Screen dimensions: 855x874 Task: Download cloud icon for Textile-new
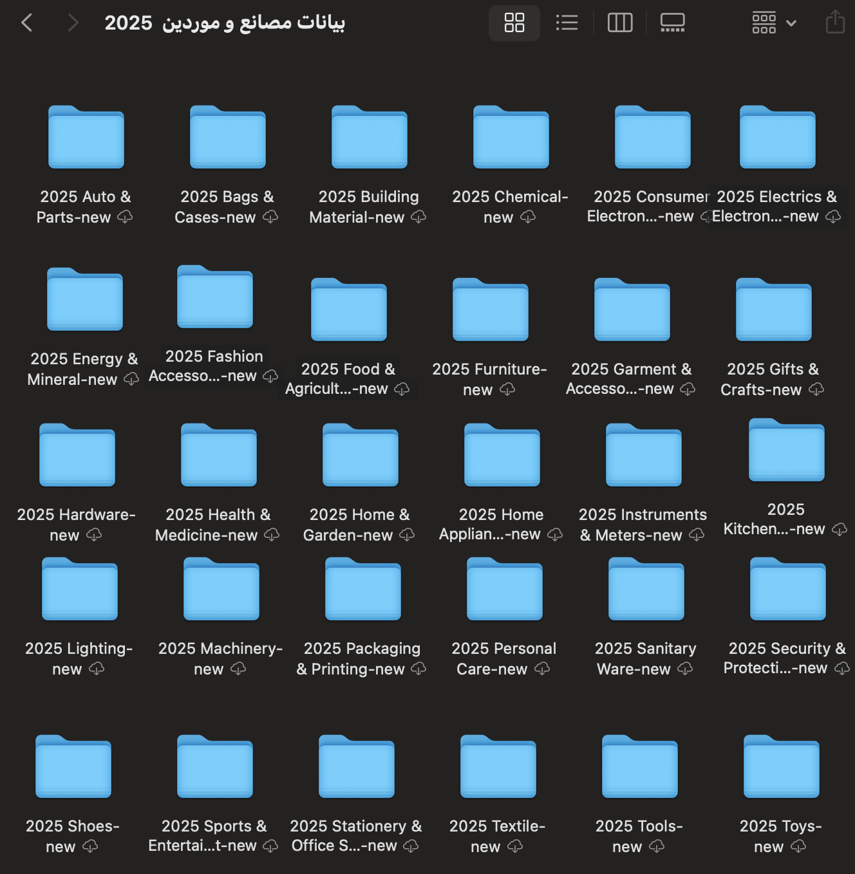click(515, 846)
